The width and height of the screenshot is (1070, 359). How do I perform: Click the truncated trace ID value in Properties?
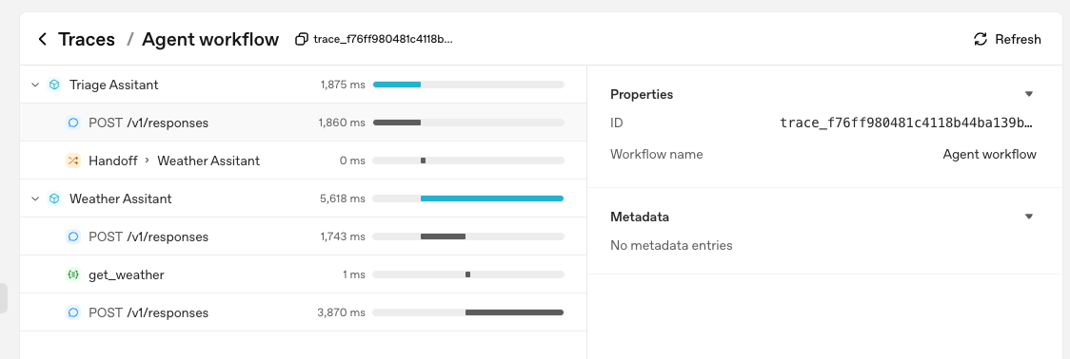tap(907, 123)
